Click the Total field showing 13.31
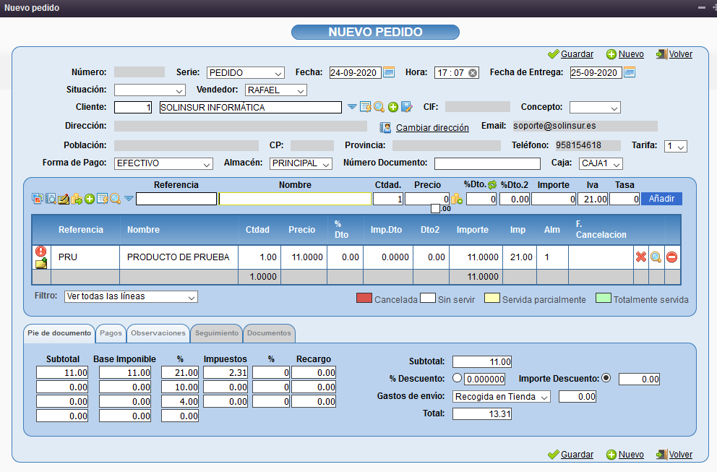The width and height of the screenshot is (717, 472). (482, 414)
